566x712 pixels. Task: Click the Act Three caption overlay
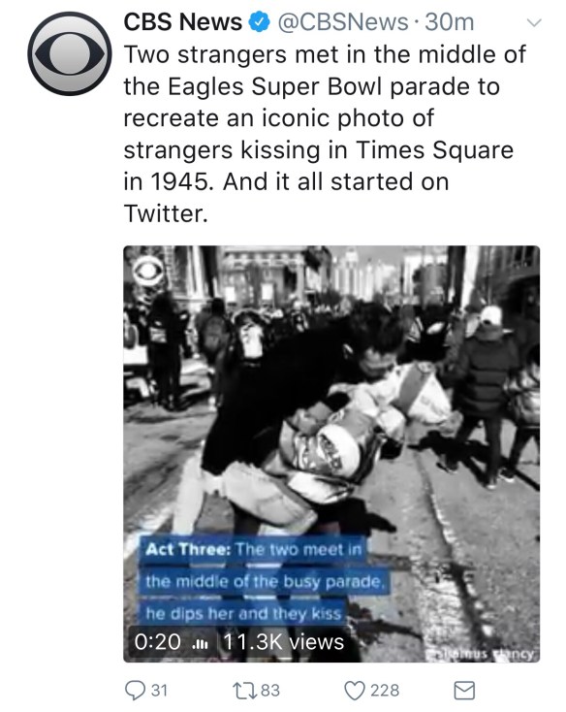point(263,581)
